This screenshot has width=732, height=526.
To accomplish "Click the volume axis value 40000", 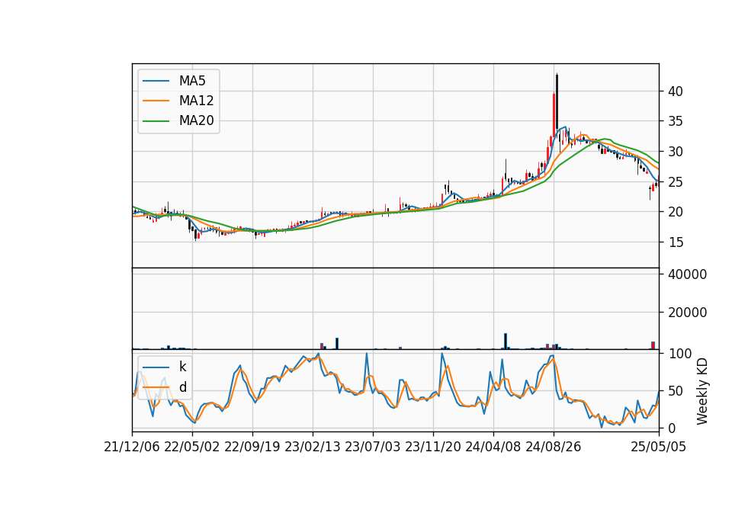I will 687,274.
